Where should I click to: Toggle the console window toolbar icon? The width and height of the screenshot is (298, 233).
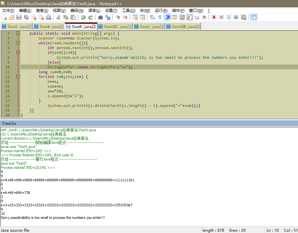[x=254, y=17]
